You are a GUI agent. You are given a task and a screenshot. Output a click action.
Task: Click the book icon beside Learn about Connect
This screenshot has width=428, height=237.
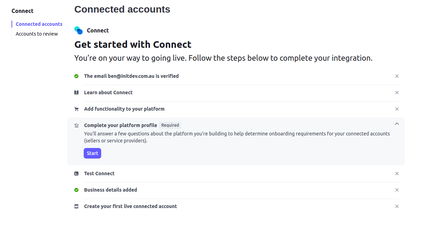76,92
